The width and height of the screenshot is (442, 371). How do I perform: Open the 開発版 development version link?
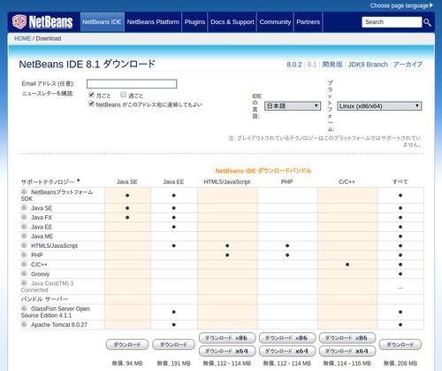click(x=332, y=65)
